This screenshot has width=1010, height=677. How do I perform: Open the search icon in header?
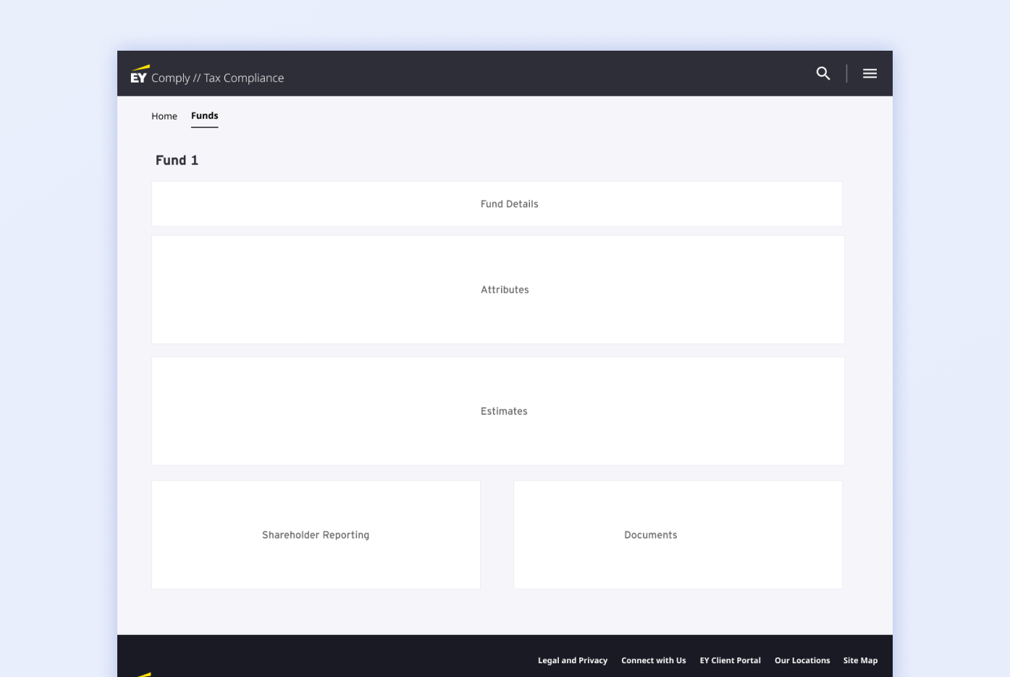tap(823, 73)
